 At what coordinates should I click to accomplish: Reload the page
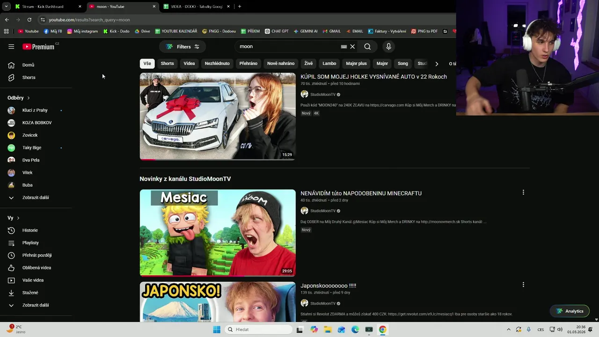coord(29,20)
